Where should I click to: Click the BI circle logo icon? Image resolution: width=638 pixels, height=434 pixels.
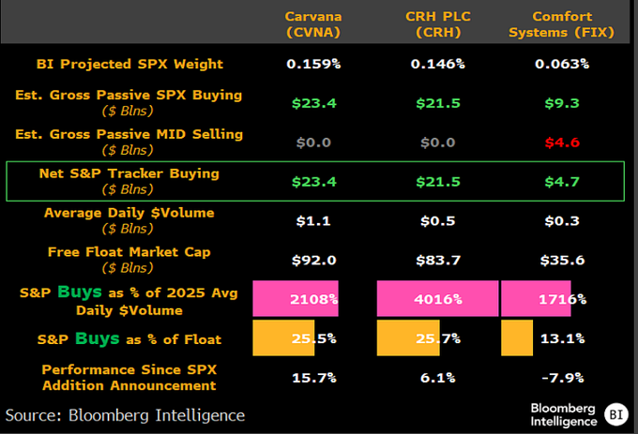pos(615,413)
